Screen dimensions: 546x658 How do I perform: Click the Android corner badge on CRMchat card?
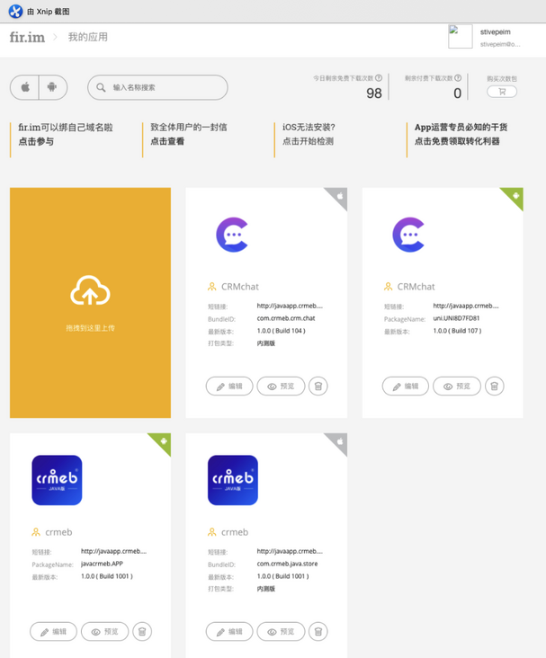[x=515, y=196]
